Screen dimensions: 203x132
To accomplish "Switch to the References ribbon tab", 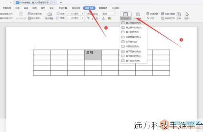I will point(17,8).
